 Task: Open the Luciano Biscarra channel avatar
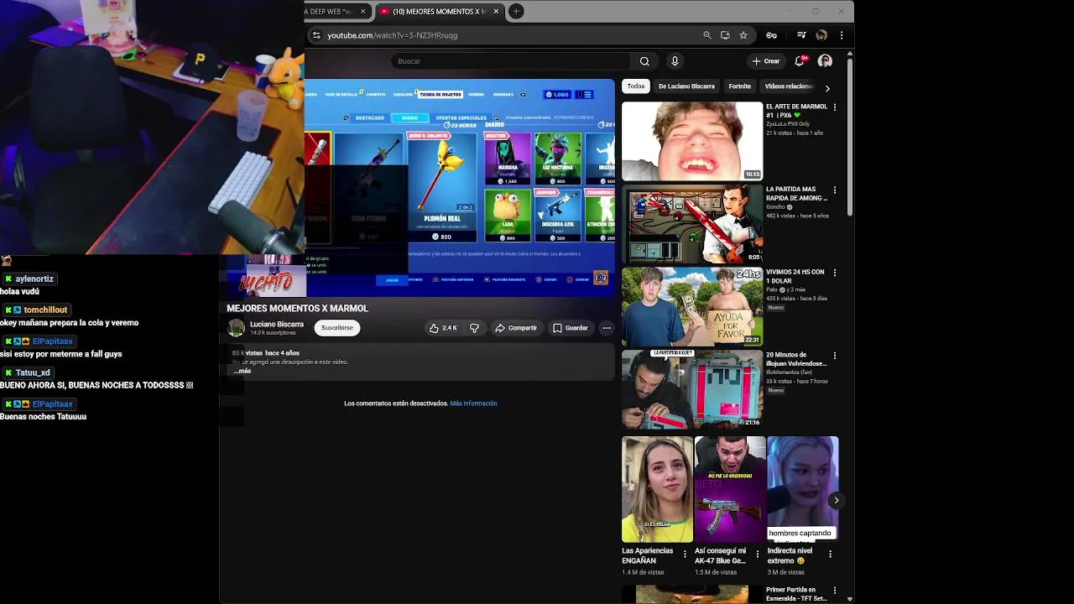point(237,328)
